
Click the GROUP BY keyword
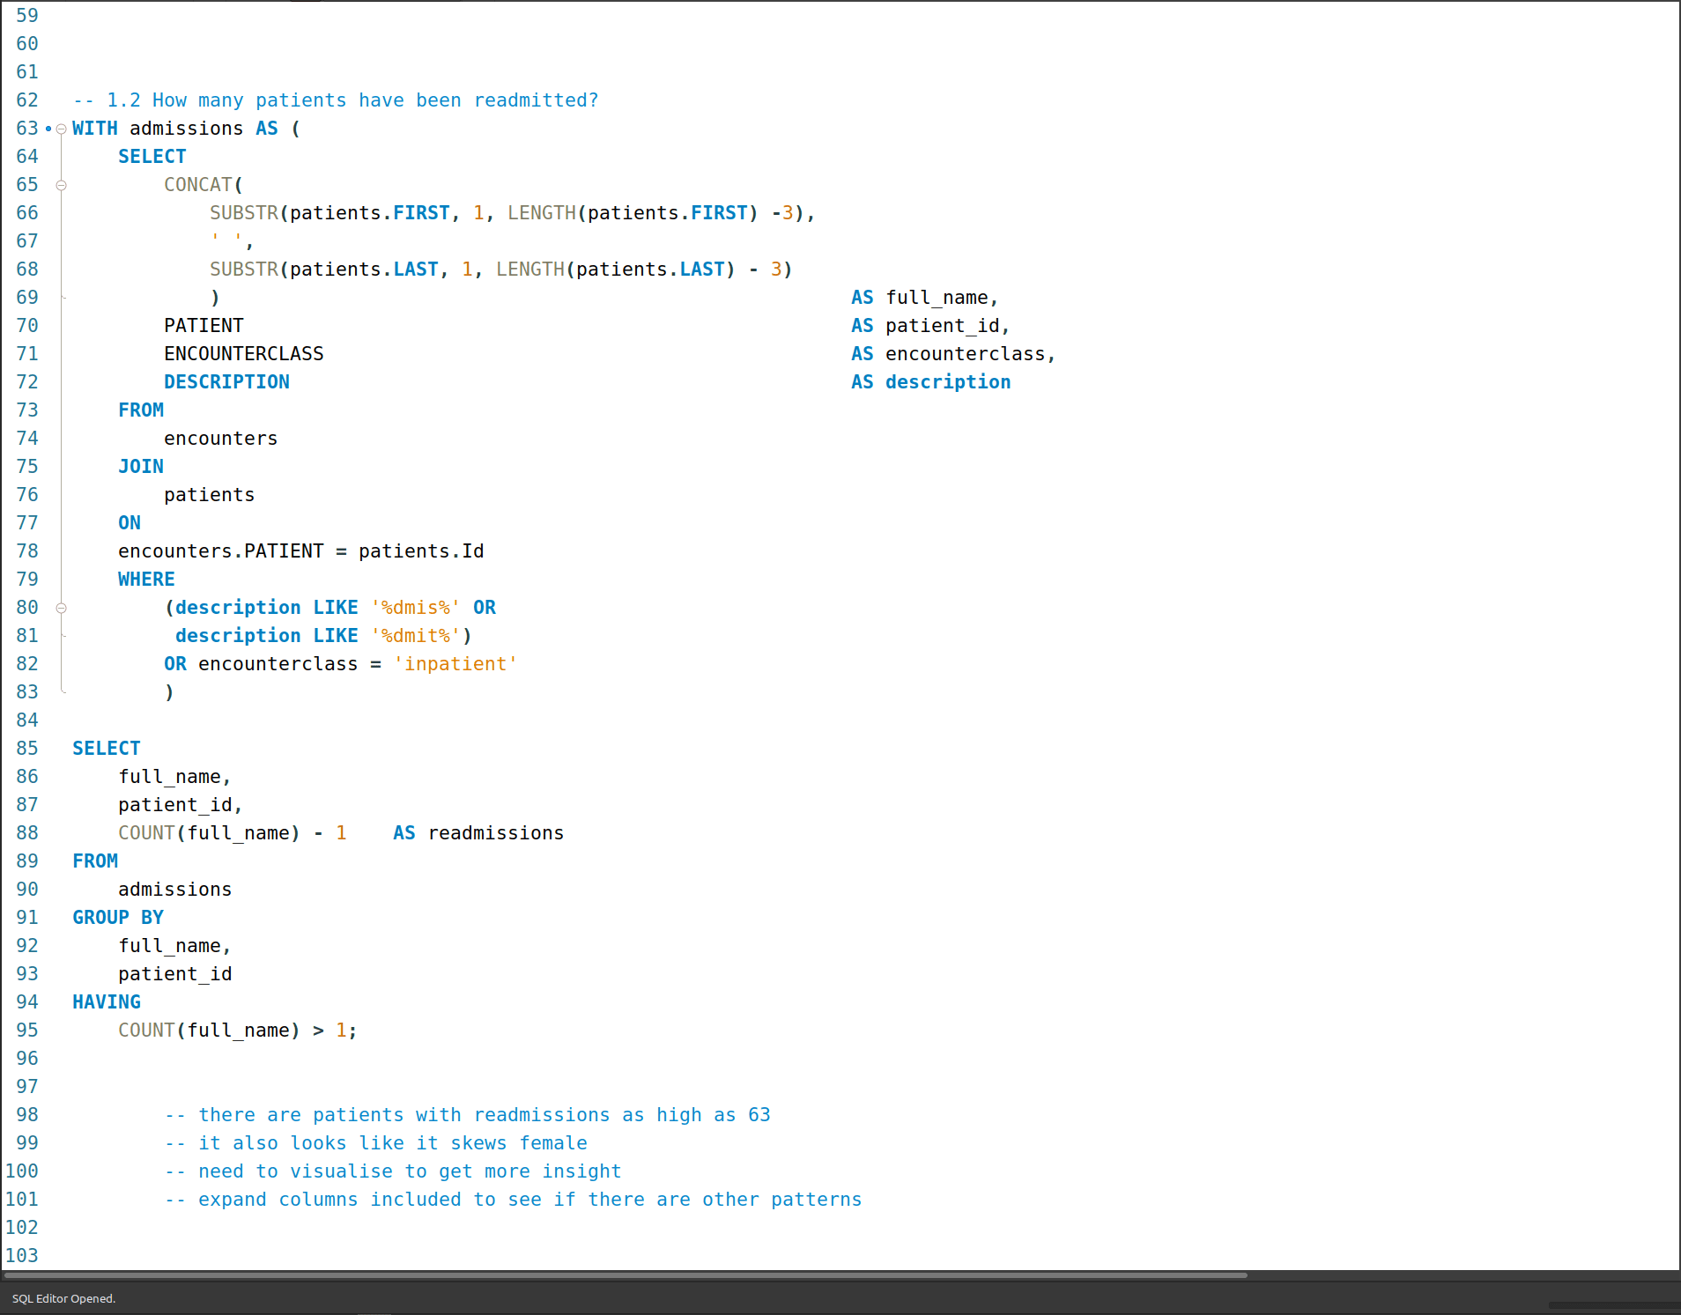click(118, 918)
